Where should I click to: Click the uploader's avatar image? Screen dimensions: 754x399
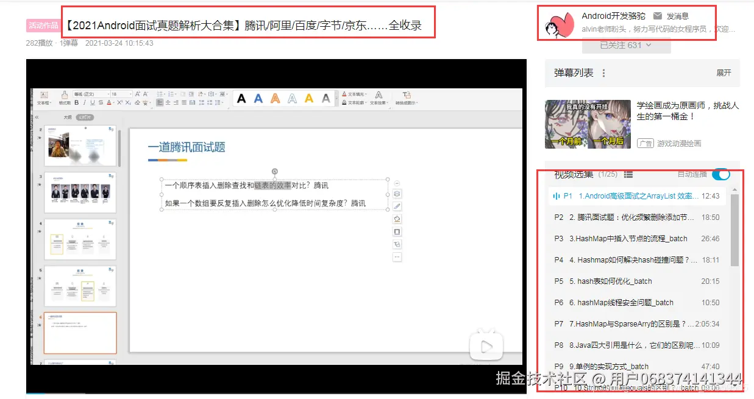click(560, 24)
